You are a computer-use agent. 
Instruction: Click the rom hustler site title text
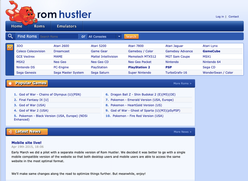click(x=64, y=15)
